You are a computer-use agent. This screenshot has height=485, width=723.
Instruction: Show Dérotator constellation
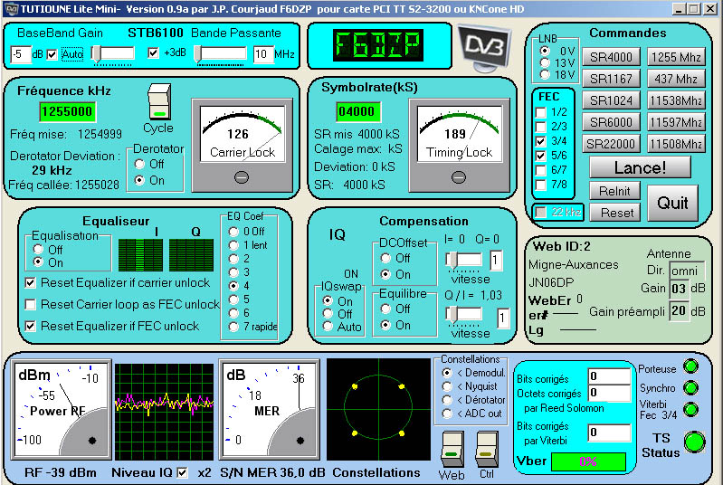[x=447, y=400]
